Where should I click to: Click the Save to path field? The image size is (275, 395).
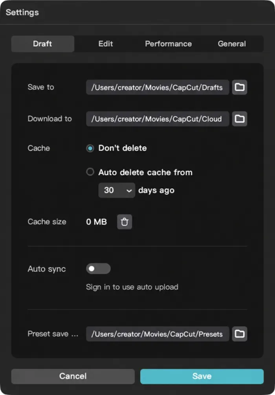point(158,87)
